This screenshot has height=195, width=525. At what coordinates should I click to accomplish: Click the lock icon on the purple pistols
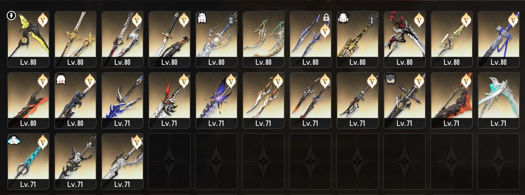click(326, 18)
